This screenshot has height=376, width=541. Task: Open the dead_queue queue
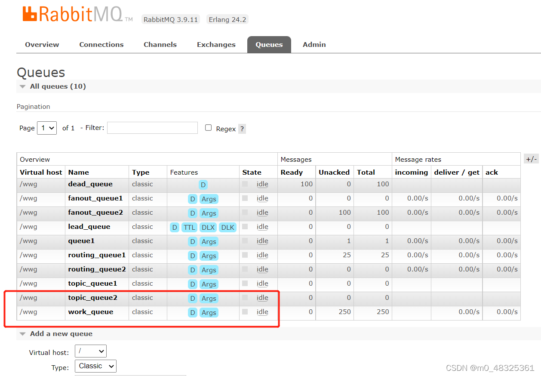[90, 184]
